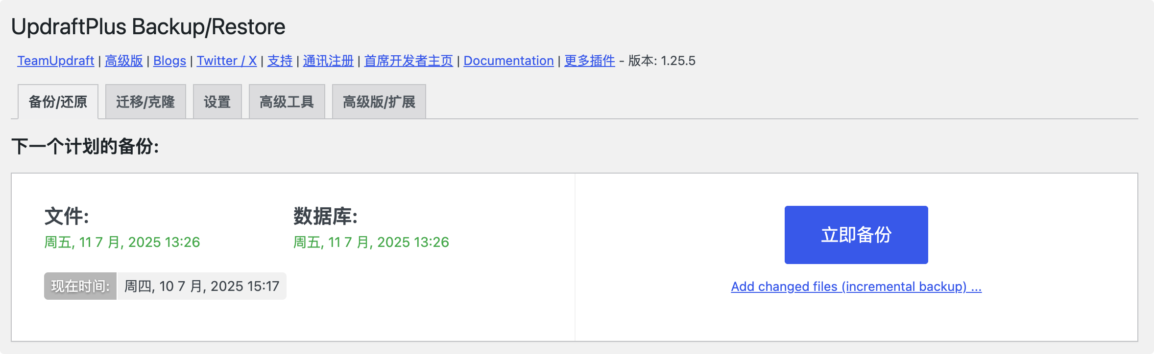The image size is (1154, 354).
Task: Switch to the 迁移/克隆 tab
Action: pyautogui.click(x=145, y=102)
